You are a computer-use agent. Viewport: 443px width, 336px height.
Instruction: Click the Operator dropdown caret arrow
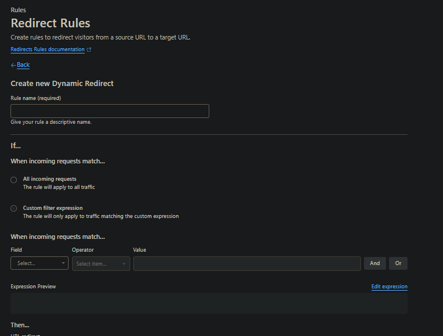click(x=124, y=264)
